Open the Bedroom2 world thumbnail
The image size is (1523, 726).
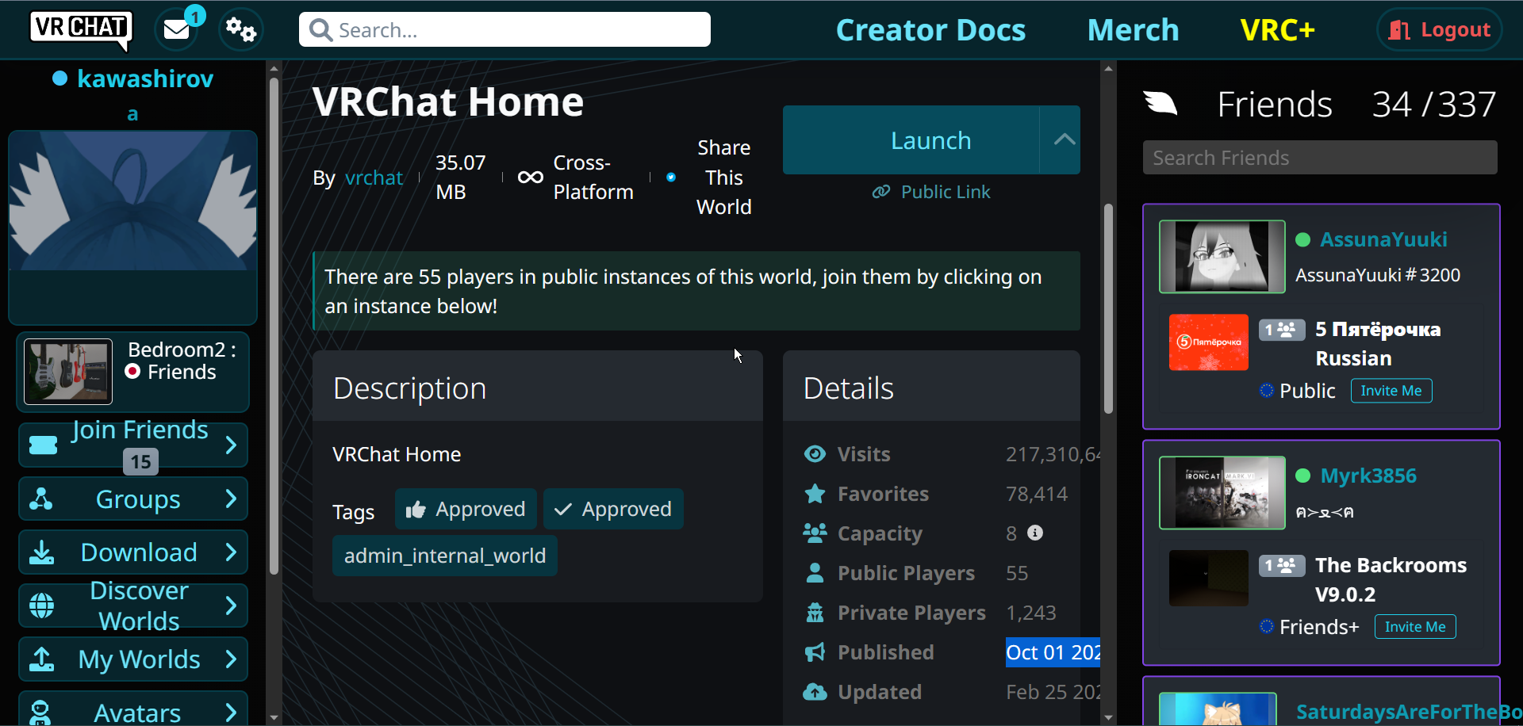pyautogui.click(x=68, y=372)
